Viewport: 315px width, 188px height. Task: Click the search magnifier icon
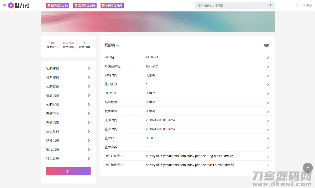270,6
